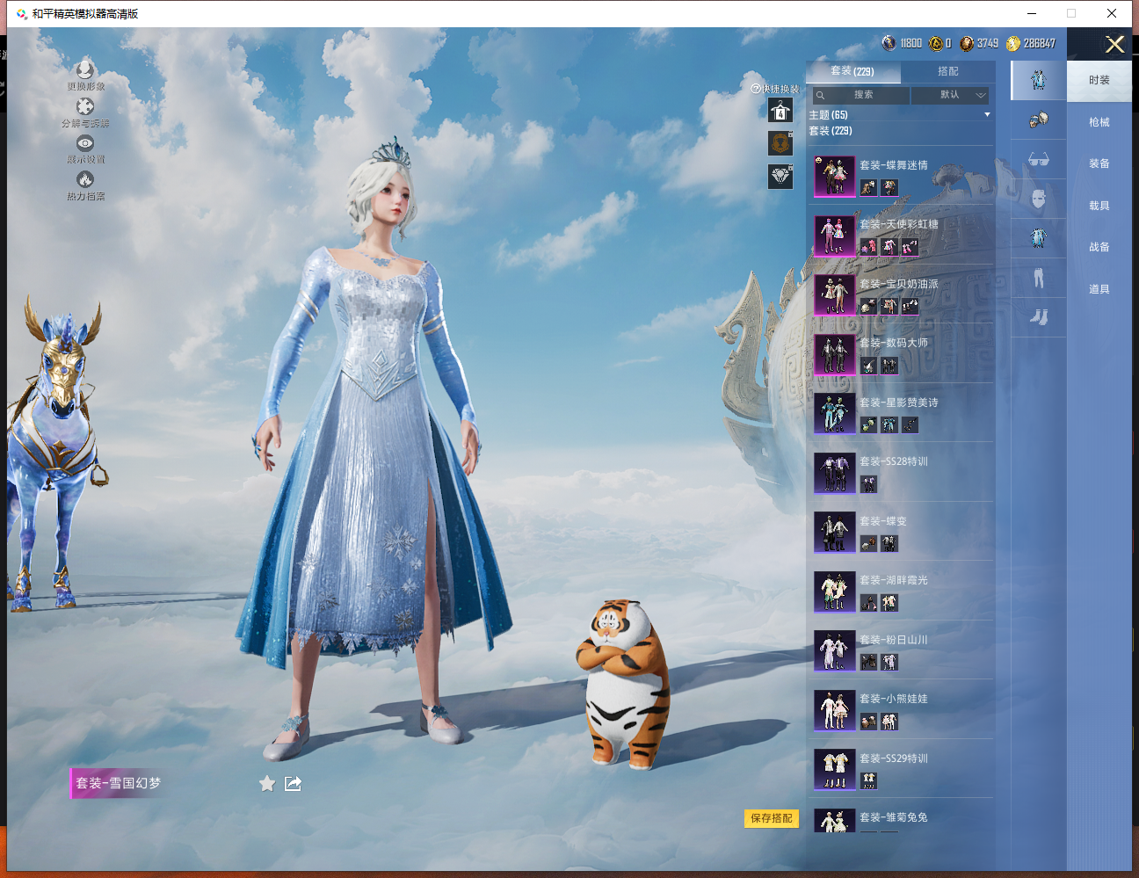Screen dimensions: 1139x878
Task: Open the 分解与拆解 puzzle icon
Action: click(x=85, y=106)
